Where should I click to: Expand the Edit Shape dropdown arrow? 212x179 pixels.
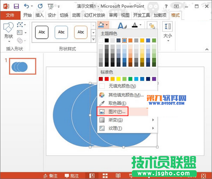25,25
